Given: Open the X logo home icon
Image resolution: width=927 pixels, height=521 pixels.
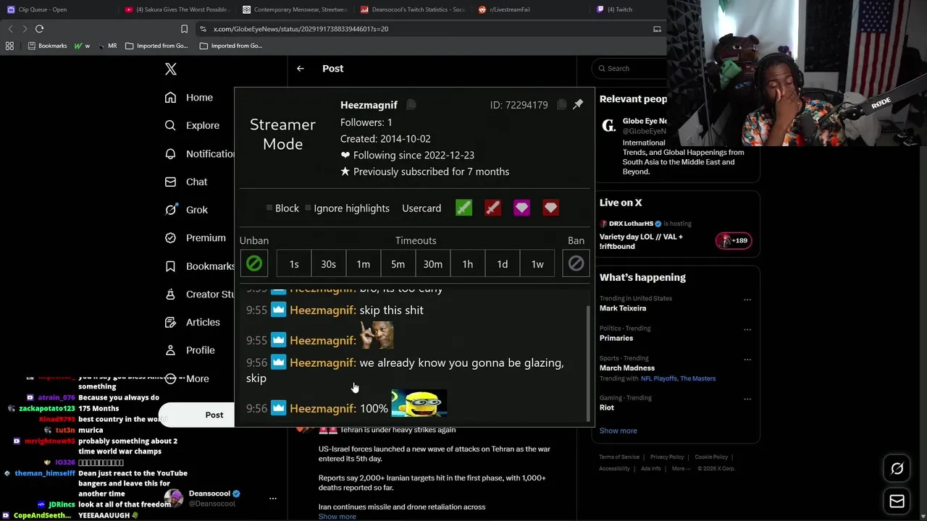Looking at the screenshot, I should point(171,69).
